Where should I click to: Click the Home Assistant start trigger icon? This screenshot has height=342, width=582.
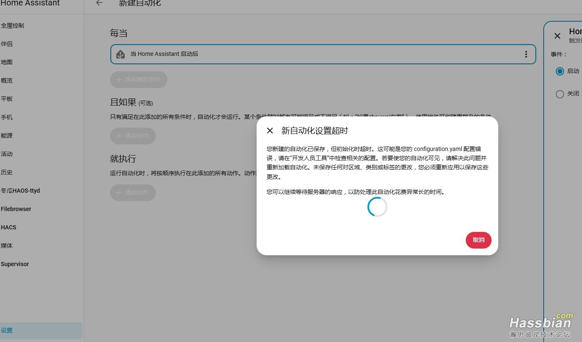point(120,54)
